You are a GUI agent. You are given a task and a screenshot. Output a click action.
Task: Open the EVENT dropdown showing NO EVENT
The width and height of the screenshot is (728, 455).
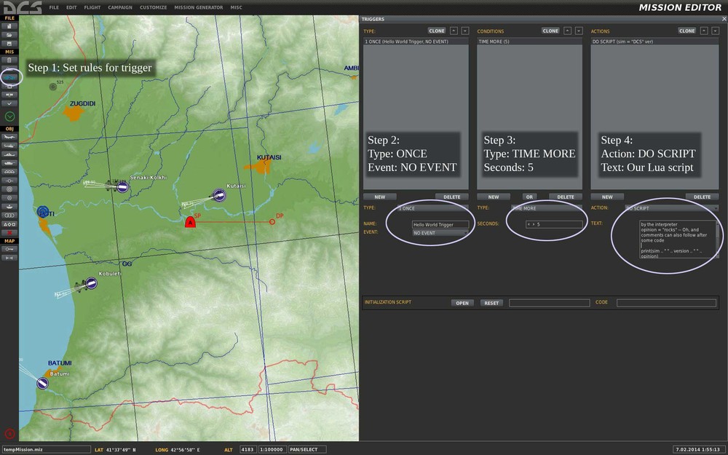click(440, 233)
